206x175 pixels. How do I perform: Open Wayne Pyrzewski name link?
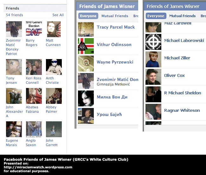pyautogui.click(x=115, y=62)
